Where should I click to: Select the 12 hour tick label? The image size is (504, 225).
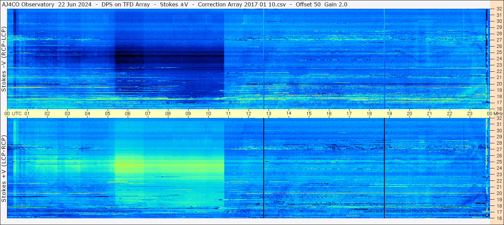coord(248,114)
